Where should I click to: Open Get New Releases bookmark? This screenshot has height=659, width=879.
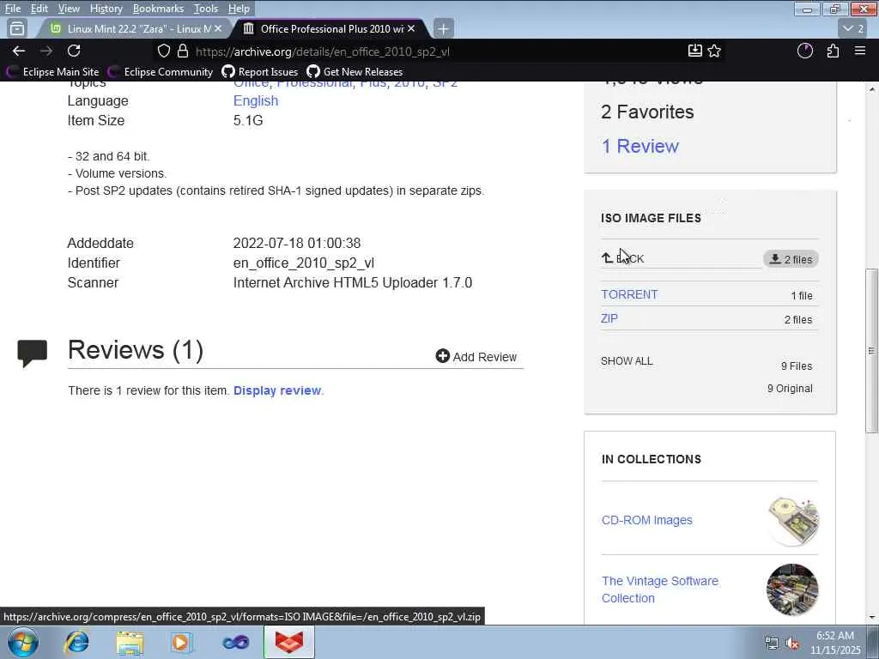(355, 72)
